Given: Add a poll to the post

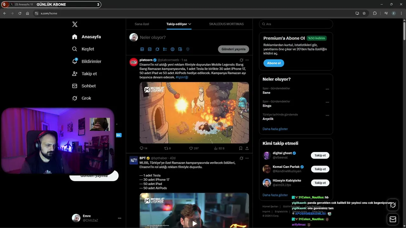Looking at the screenshot, I should [165, 49].
